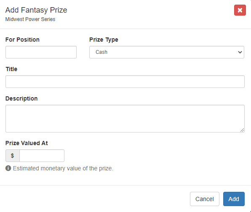Close the dialog with the red X icon
Viewport: 251px width, 212px height.
[x=240, y=10]
